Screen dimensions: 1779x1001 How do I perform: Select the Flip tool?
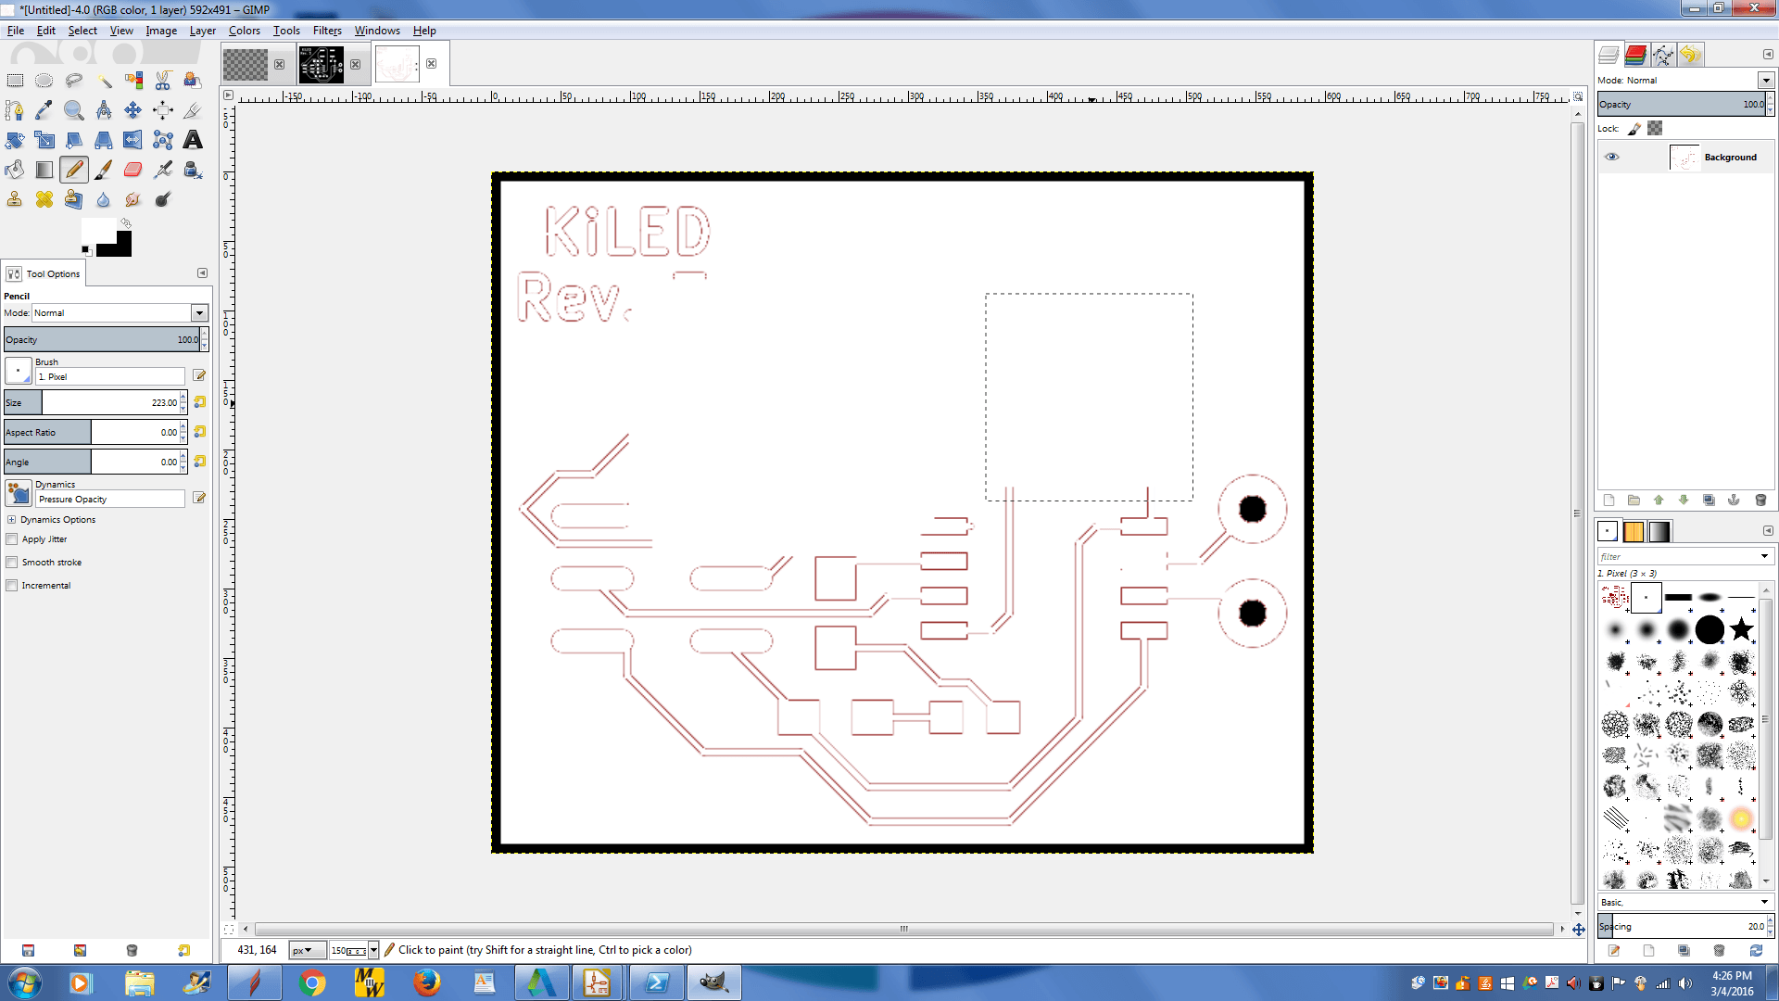pyautogui.click(x=133, y=140)
